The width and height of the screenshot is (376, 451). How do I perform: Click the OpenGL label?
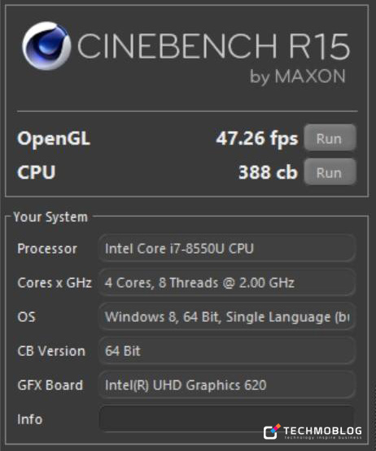pyautogui.click(x=54, y=139)
